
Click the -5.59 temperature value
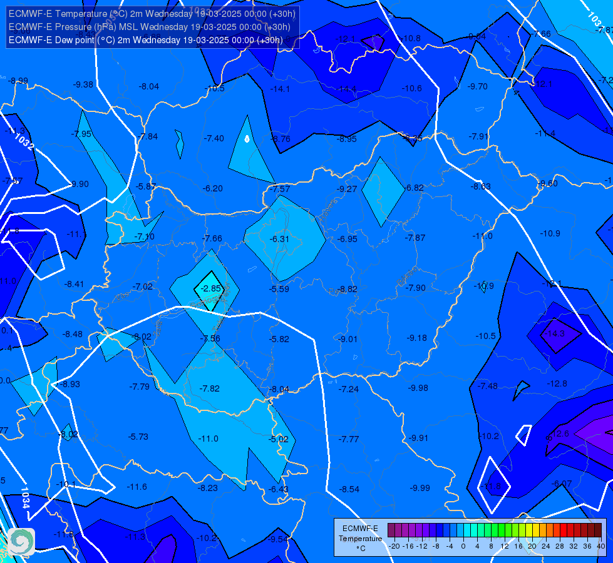coord(279,289)
